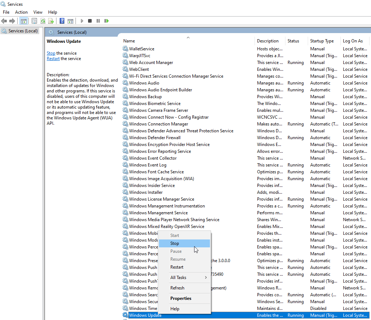Click the Name column sort arrow
Viewport: 371px width, 320px height.
coord(188,37)
